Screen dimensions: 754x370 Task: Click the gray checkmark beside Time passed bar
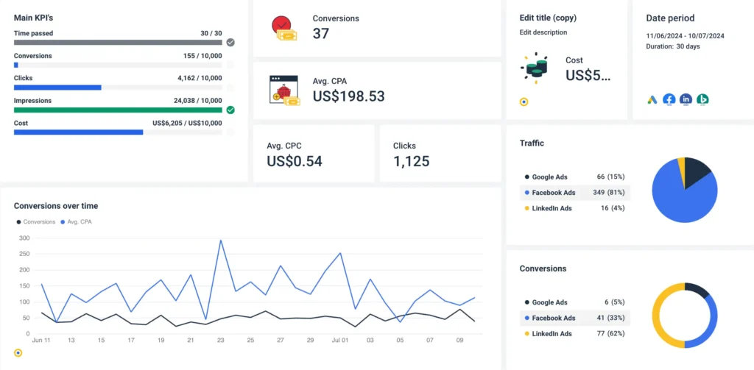pyautogui.click(x=230, y=43)
